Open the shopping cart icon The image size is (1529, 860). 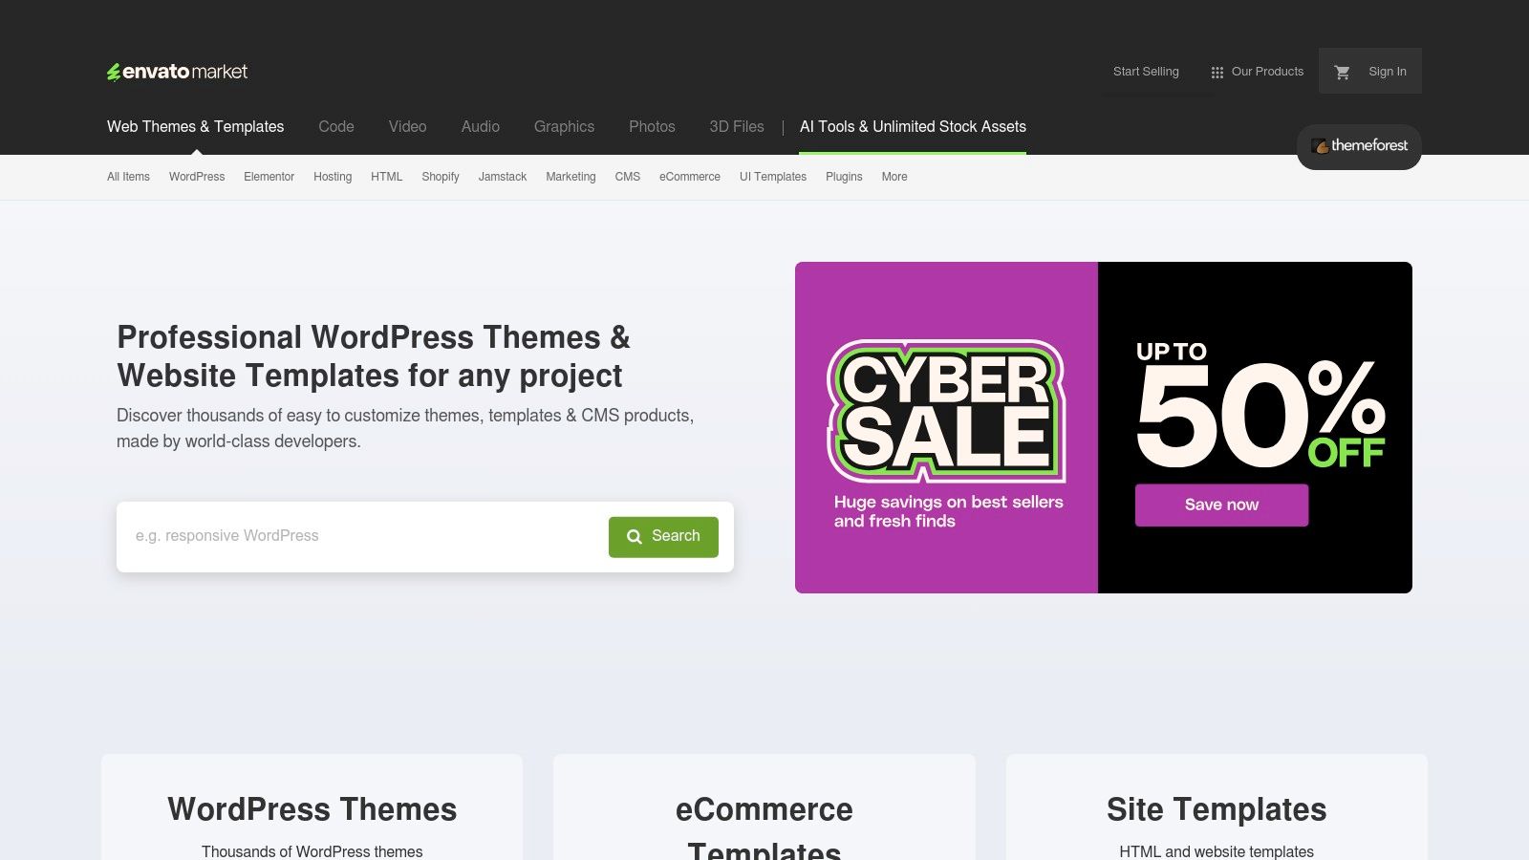pos(1342,72)
